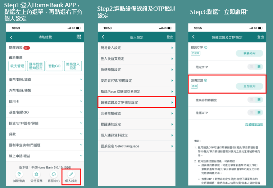The image size is (273, 188).
Task: Expand 信用卡 section
Action: tap(45, 101)
